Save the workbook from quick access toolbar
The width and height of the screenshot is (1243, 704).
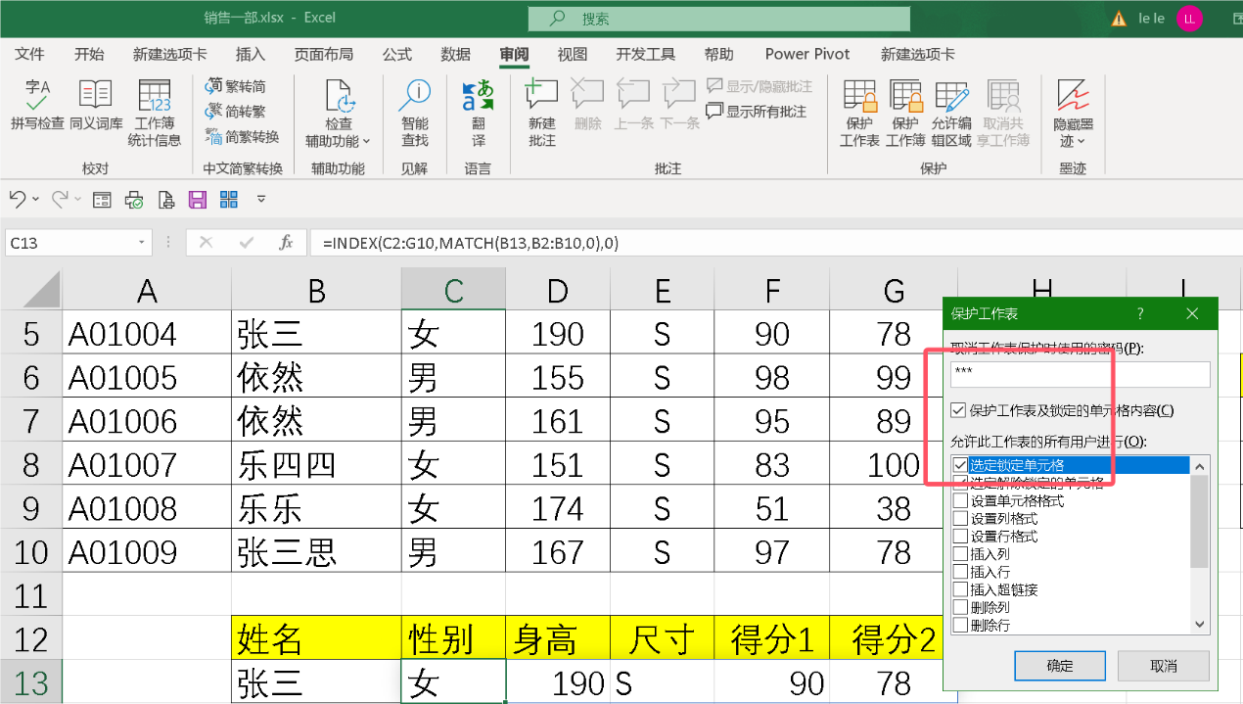(x=198, y=199)
